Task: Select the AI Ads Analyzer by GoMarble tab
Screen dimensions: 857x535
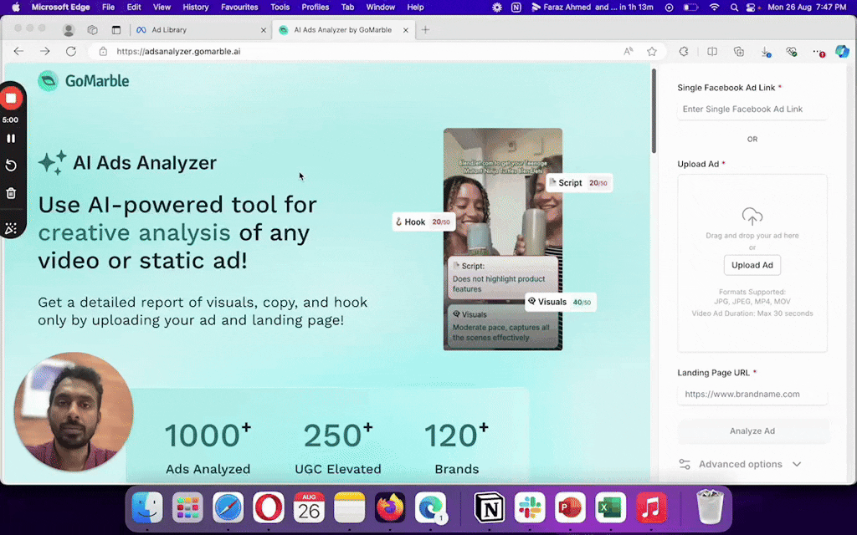Action: pos(343,30)
